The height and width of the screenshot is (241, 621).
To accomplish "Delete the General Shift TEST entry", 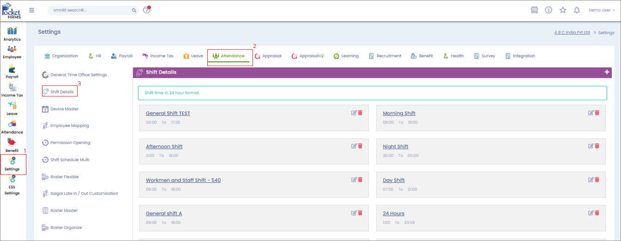I will point(360,113).
